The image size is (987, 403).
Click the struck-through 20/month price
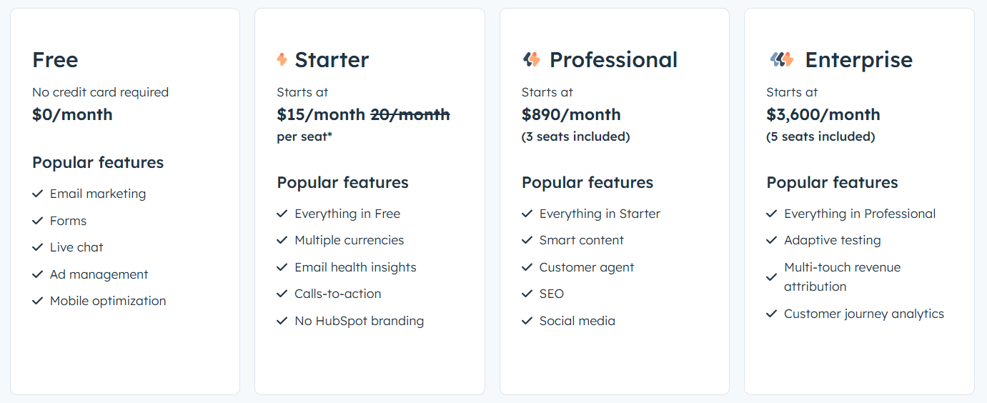[x=410, y=114]
